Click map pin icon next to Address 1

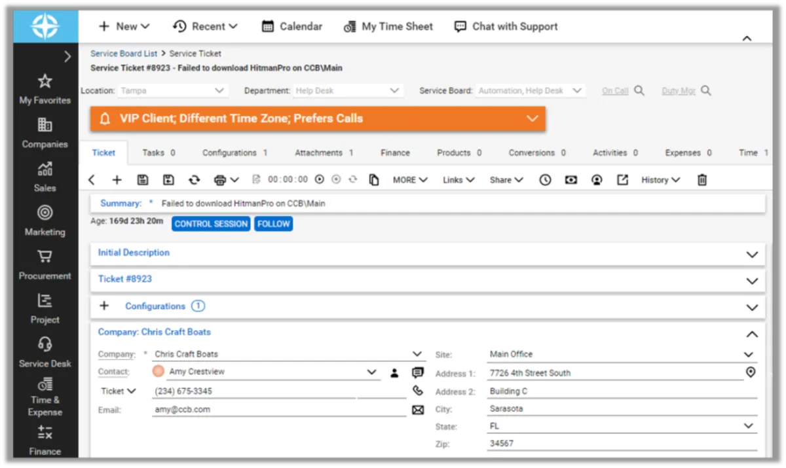[751, 372]
